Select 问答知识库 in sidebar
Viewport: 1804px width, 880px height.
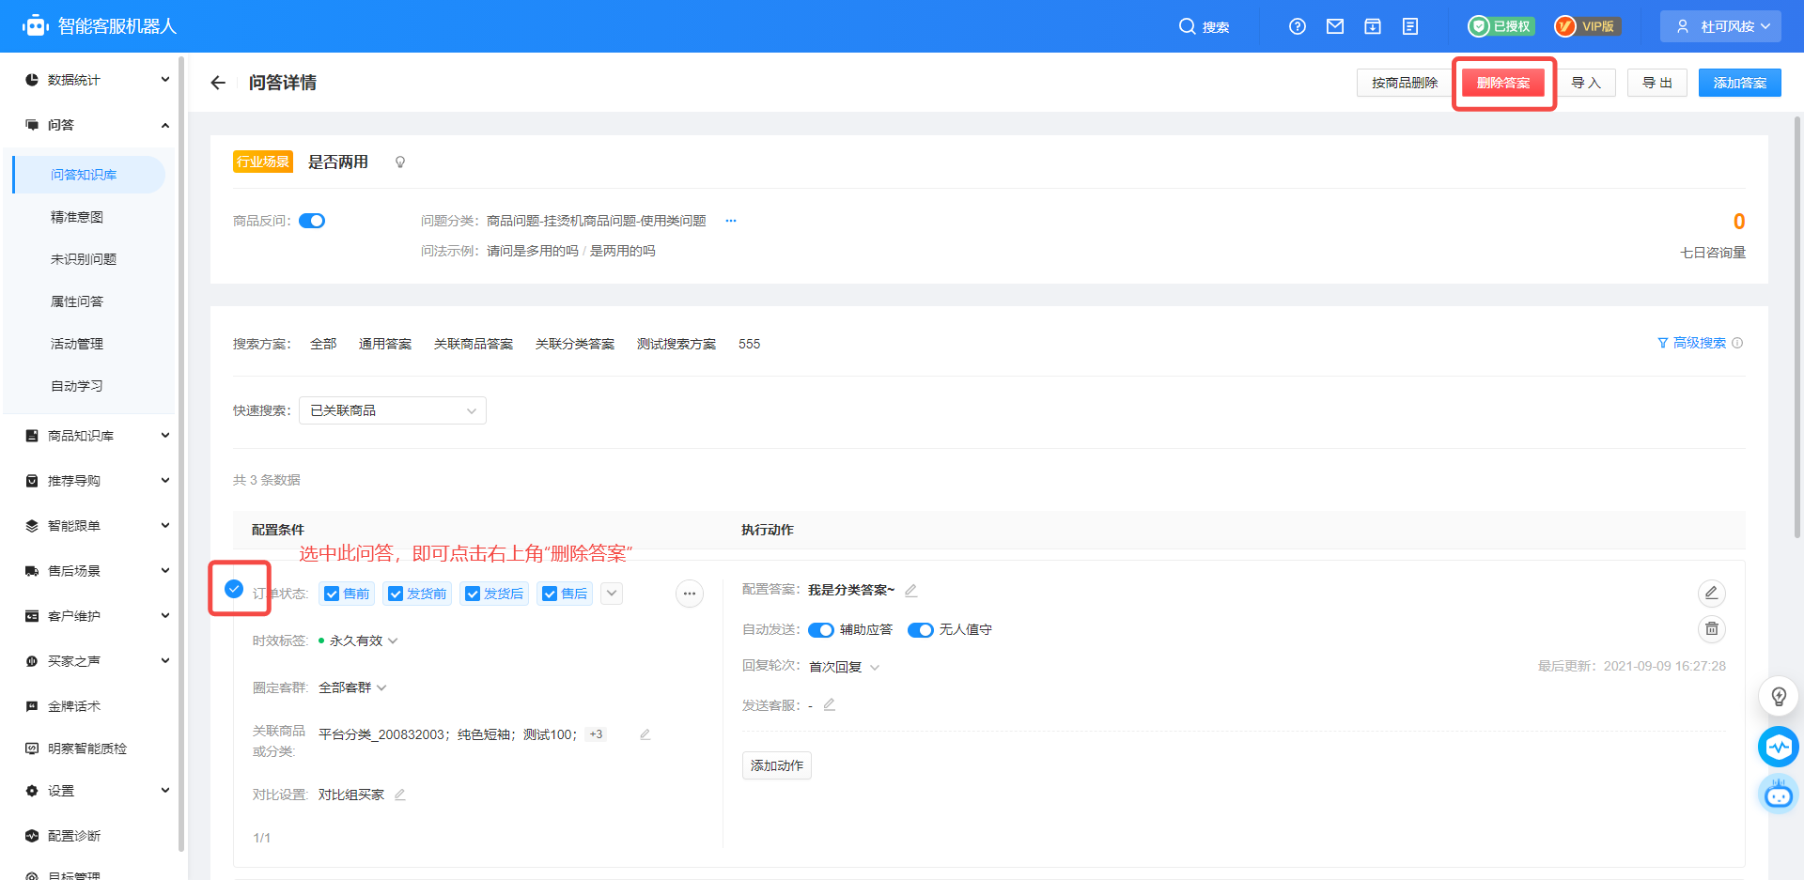click(89, 175)
